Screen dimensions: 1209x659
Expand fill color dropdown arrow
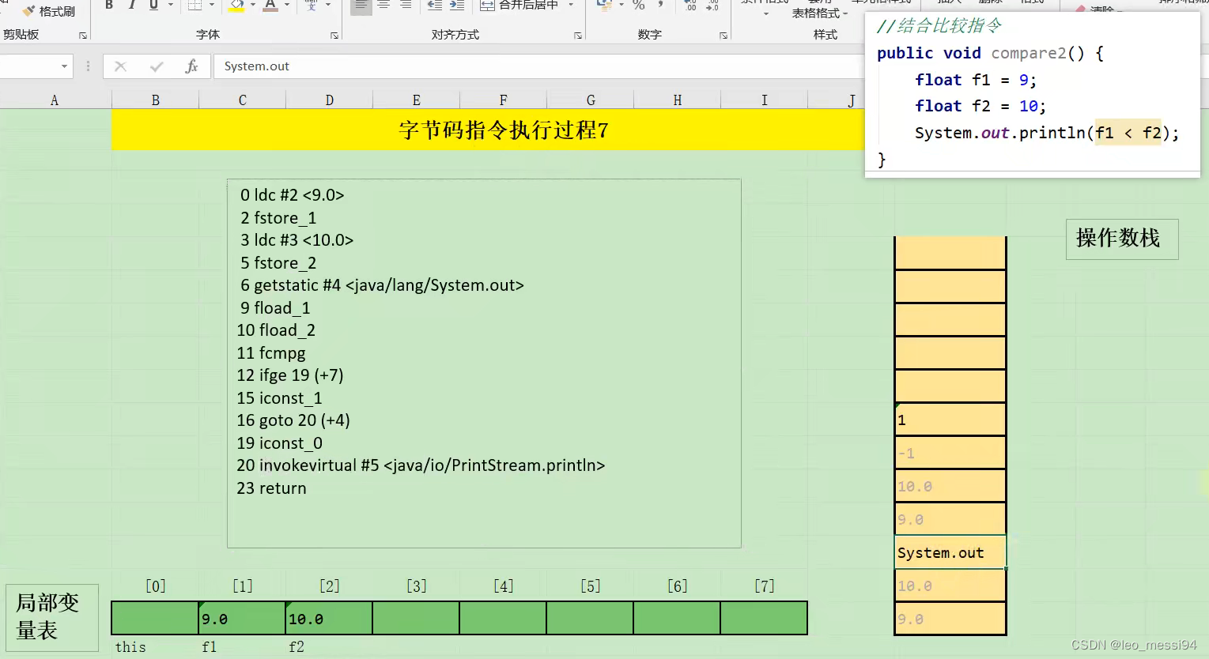253,5
